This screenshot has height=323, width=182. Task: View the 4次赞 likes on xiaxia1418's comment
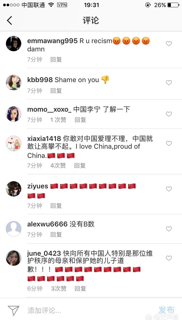coord(58,165)
